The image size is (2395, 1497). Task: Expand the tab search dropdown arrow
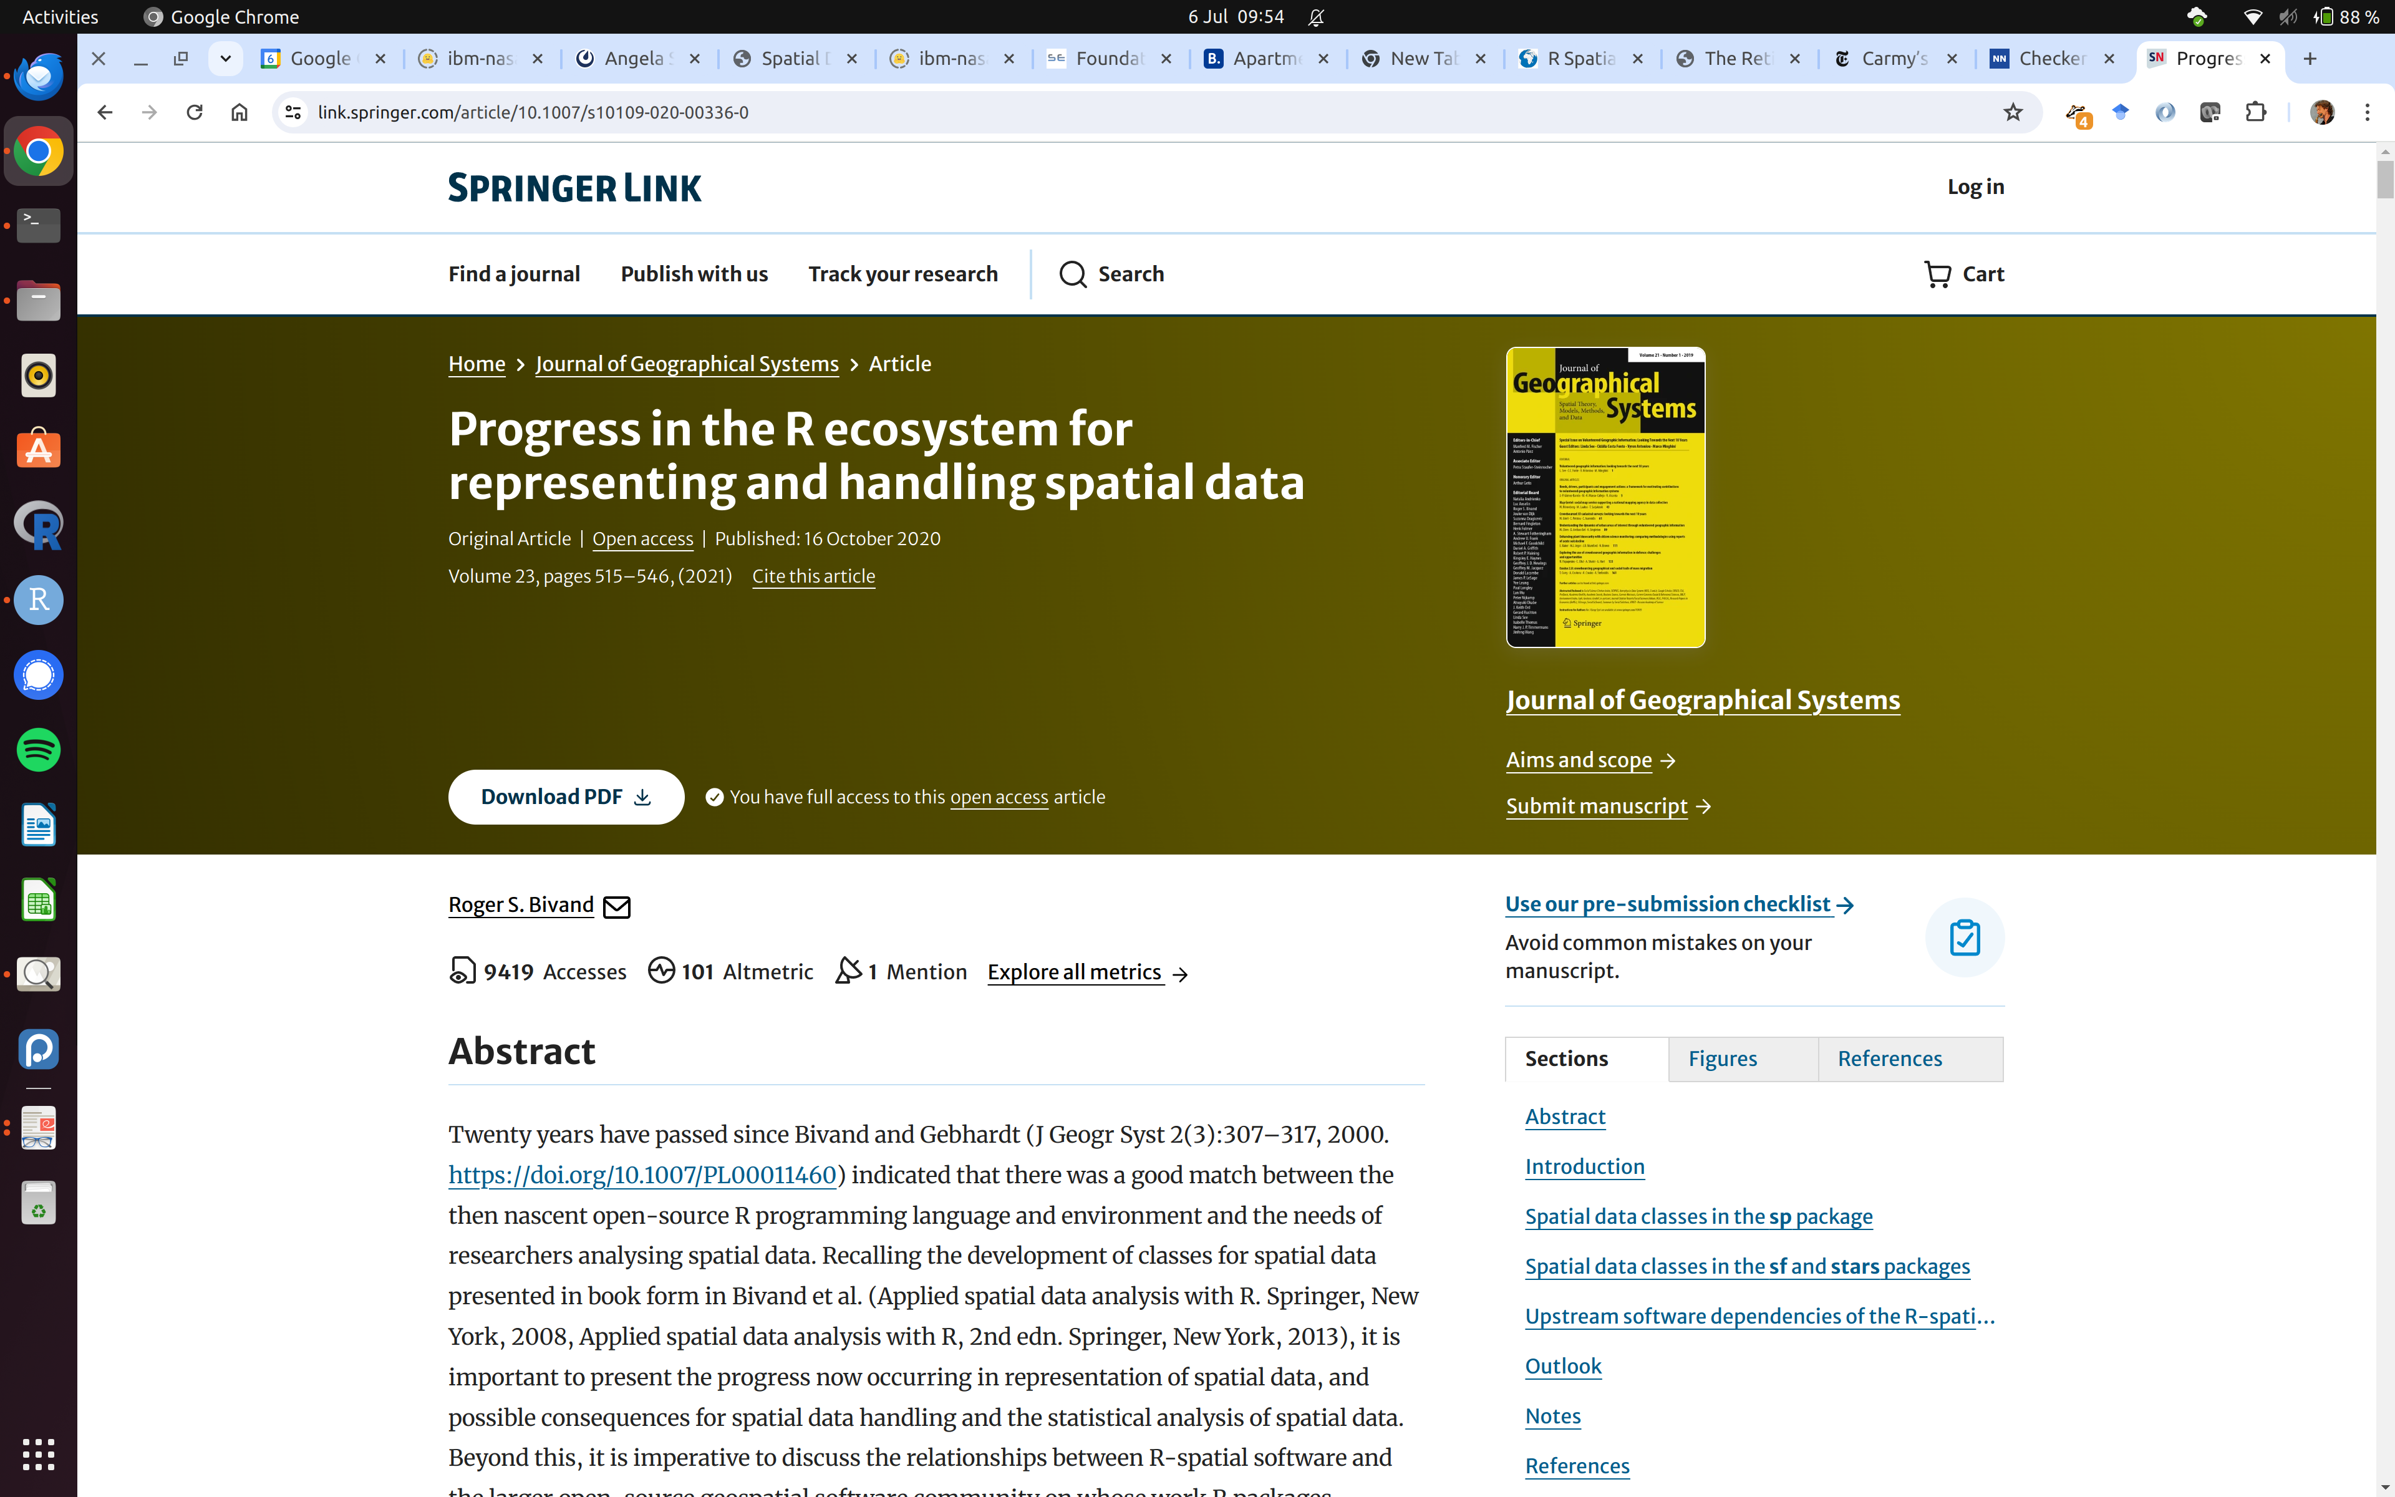tap(226, 59)
